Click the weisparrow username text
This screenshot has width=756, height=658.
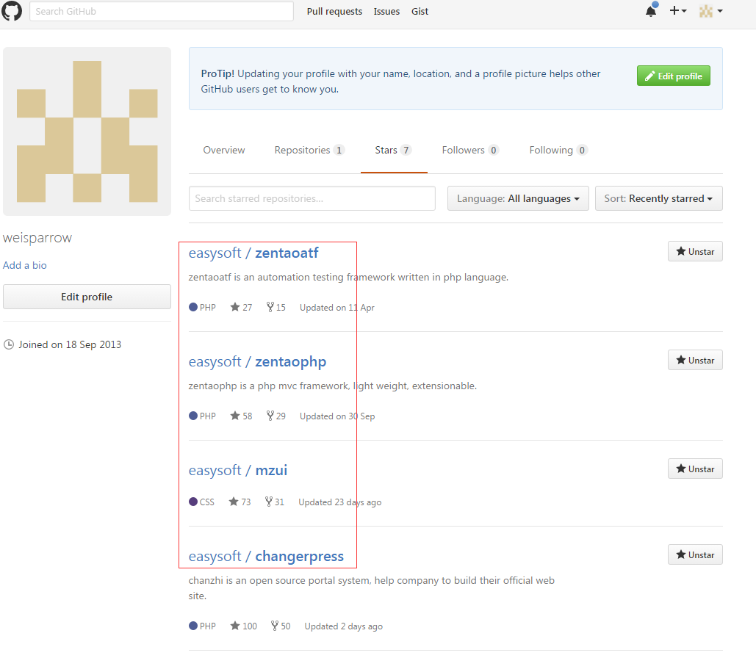tap(37, 238)
